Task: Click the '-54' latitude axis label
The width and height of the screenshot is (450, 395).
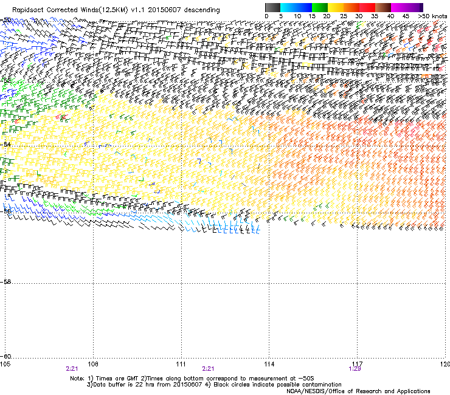Action: click(x=5, y=145)
